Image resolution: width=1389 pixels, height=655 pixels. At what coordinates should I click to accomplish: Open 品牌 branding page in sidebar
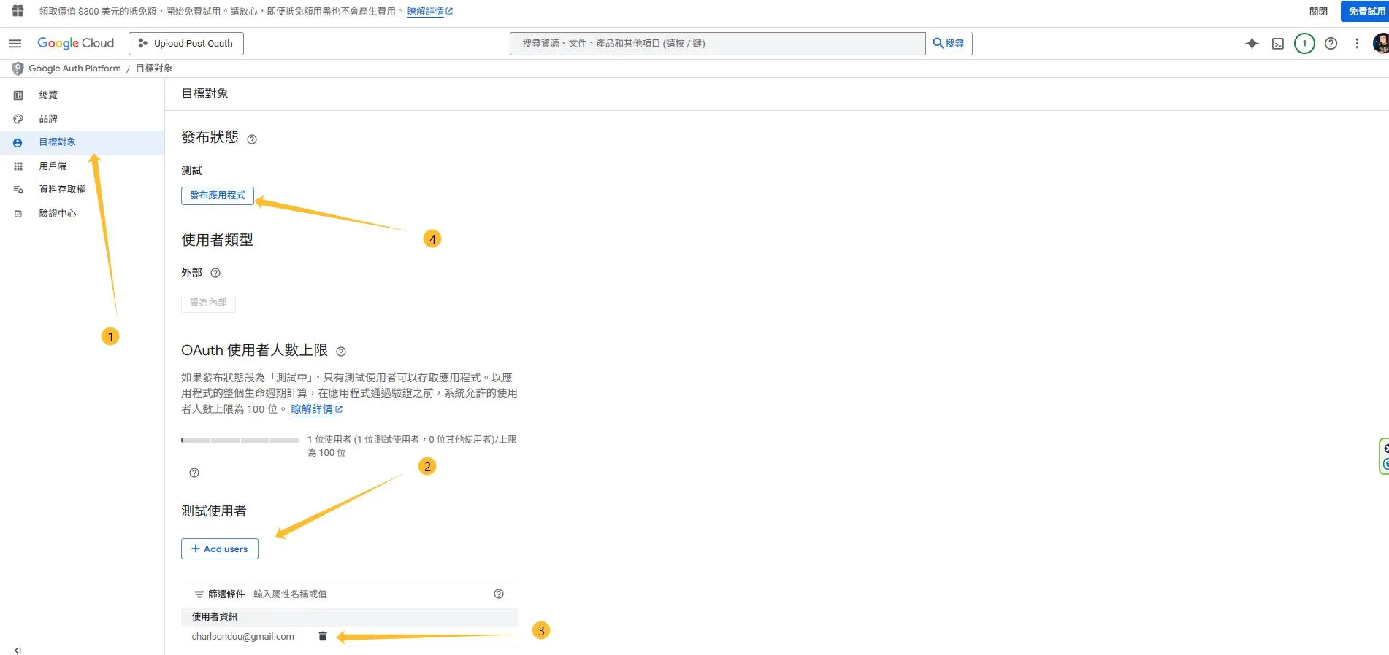(48, 118)
